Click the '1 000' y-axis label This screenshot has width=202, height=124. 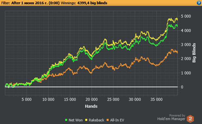[x=186, y=73]
